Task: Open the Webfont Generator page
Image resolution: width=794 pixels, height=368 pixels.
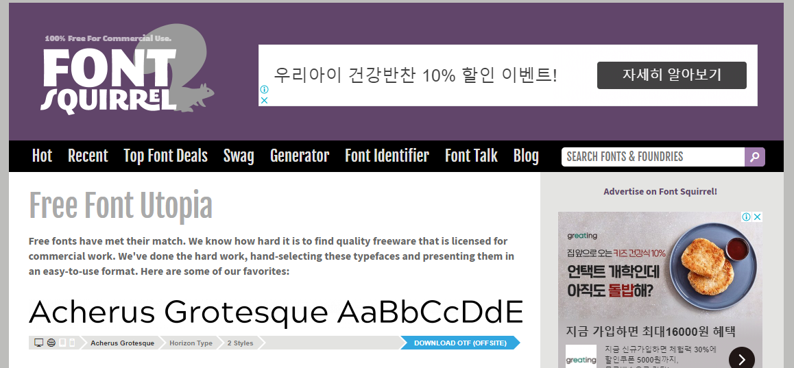Action: click(x=299, y=156)
